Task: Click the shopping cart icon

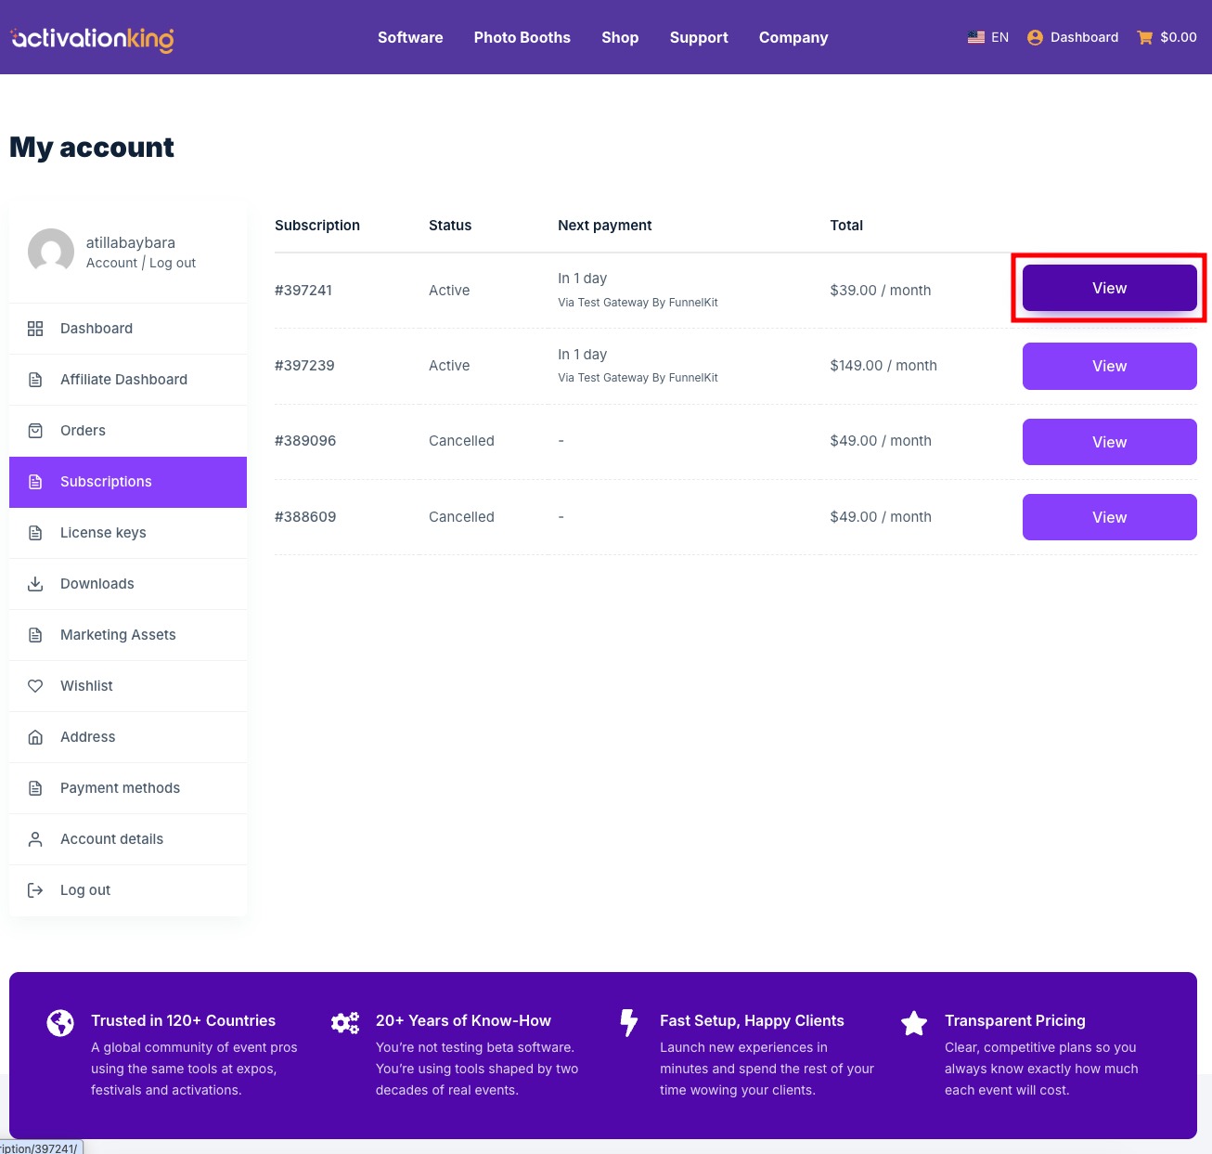Action: [x=1144, y=38]
